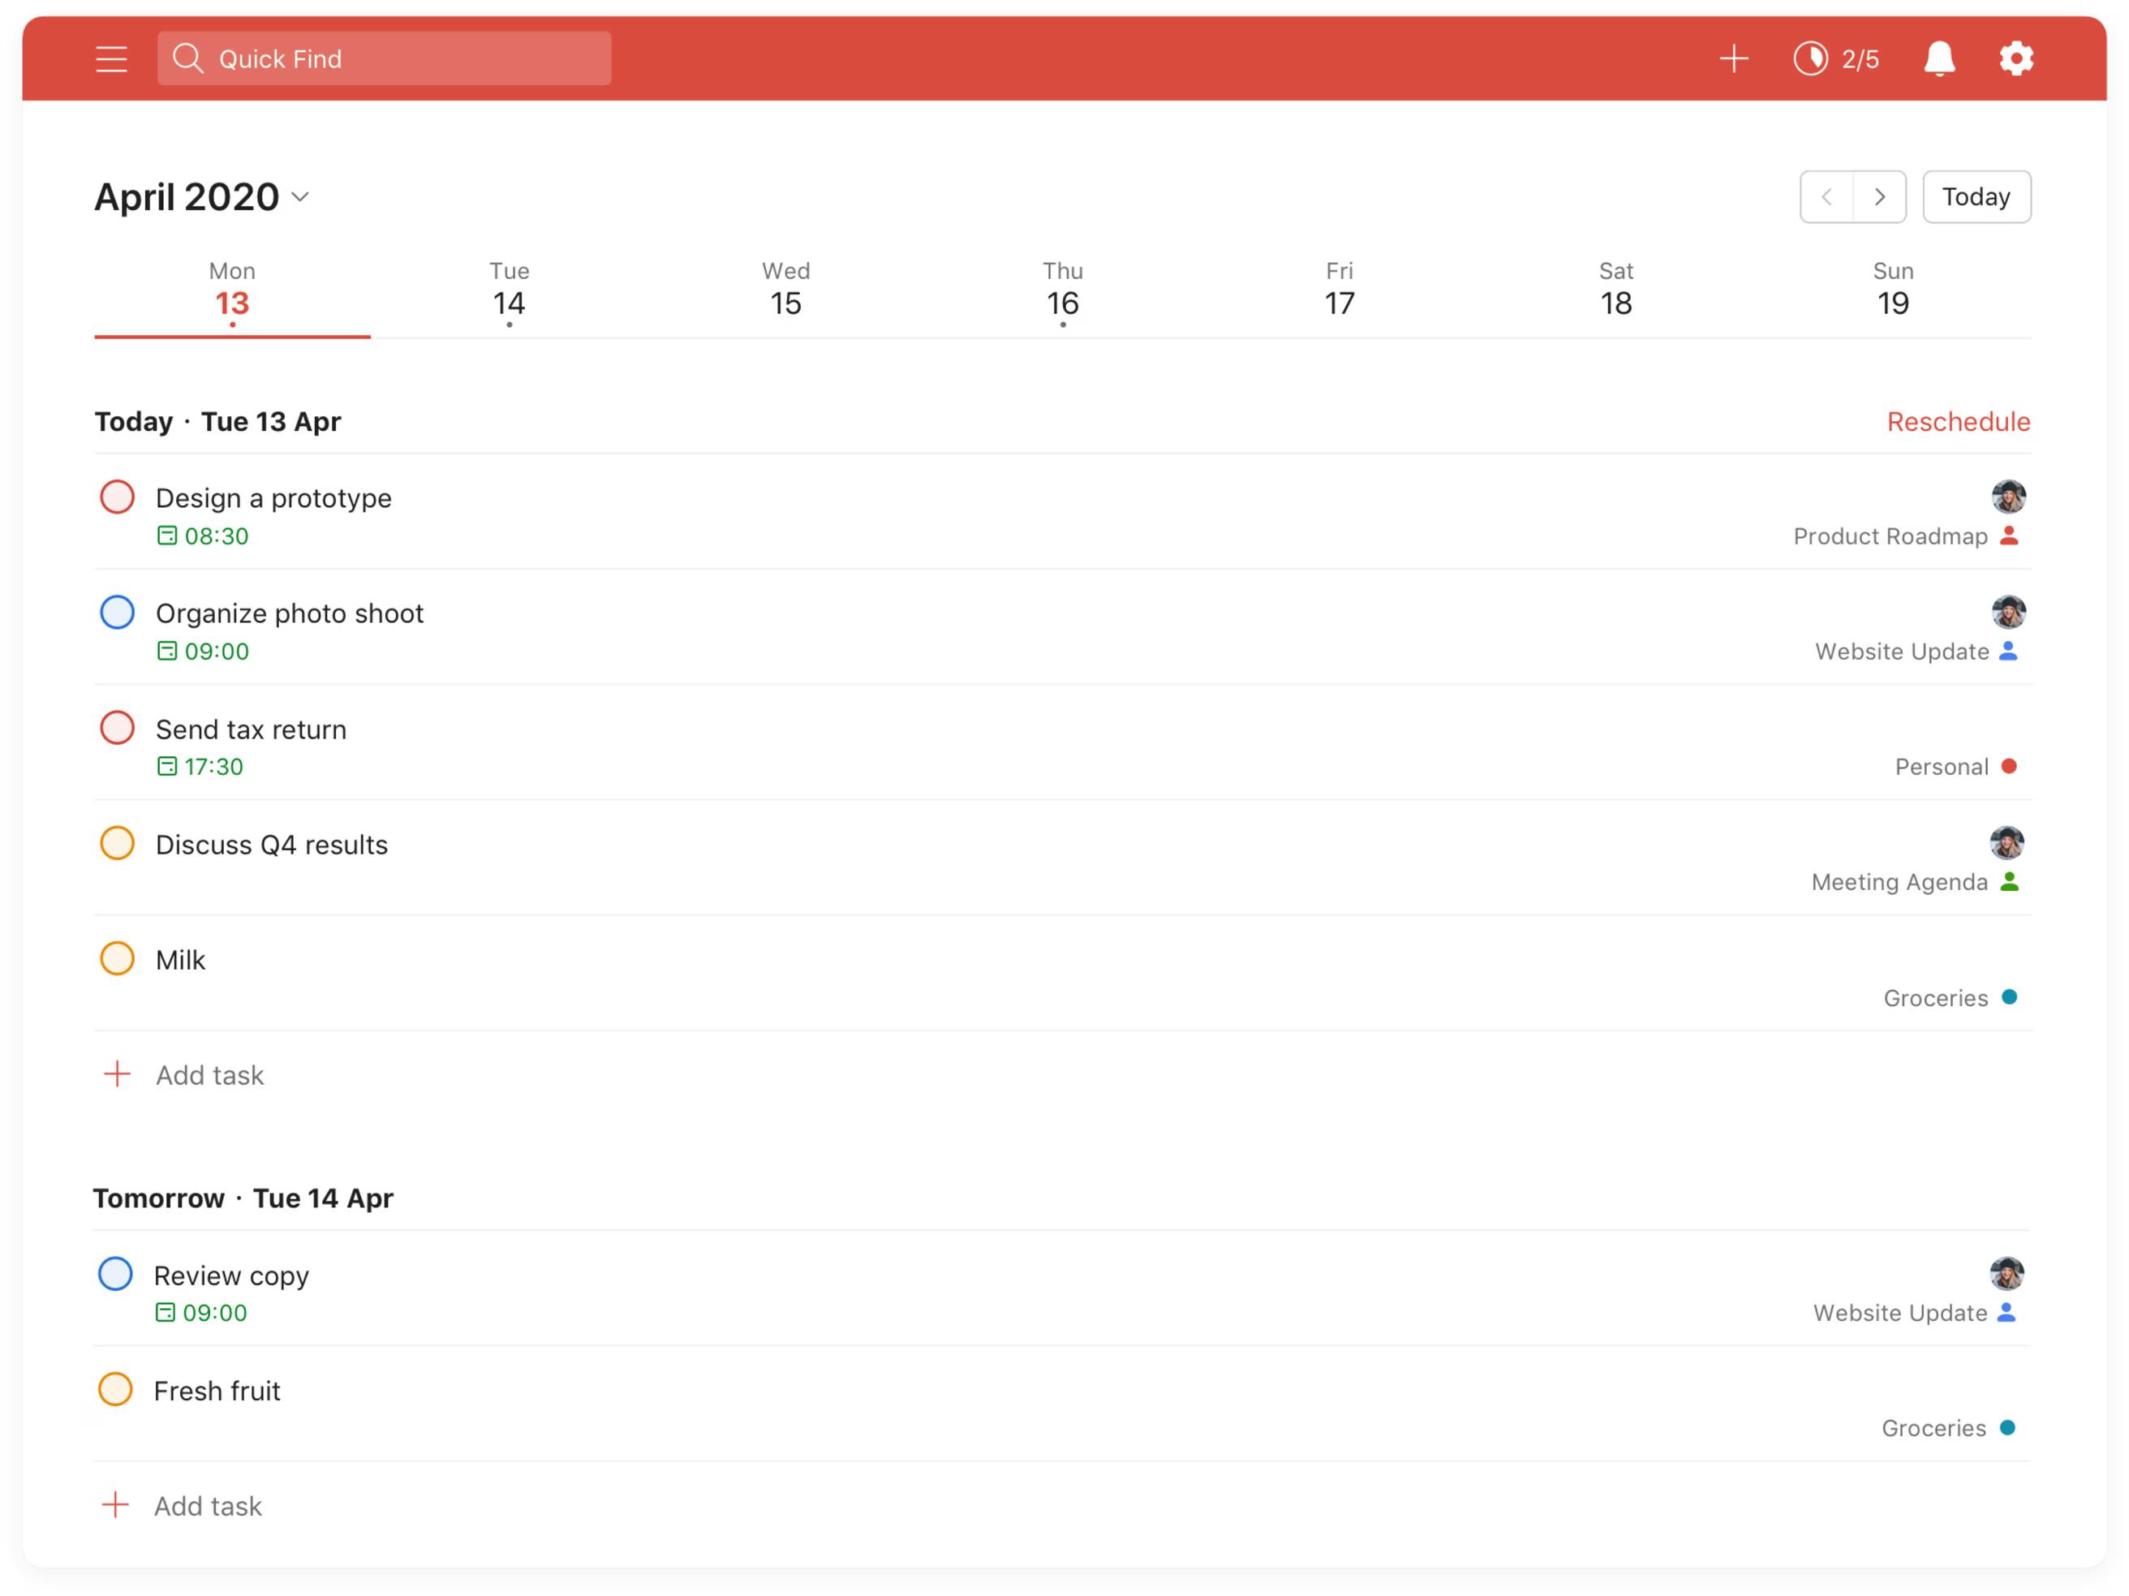Screen dimensions: 2129x1596
Task: Open notifications via the bell icon
Action: pos(1938,58)
